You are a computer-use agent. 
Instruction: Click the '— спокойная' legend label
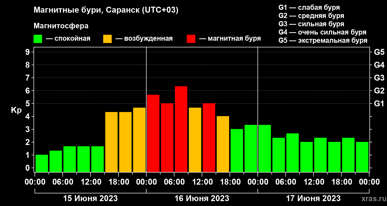click(68, 39)
